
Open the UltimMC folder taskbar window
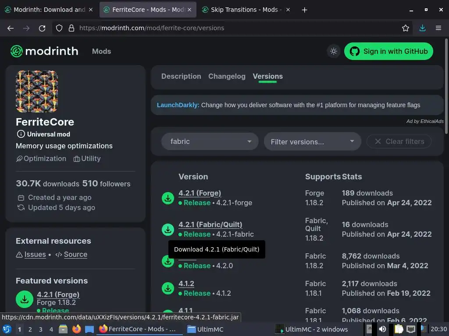coord(205,329)
